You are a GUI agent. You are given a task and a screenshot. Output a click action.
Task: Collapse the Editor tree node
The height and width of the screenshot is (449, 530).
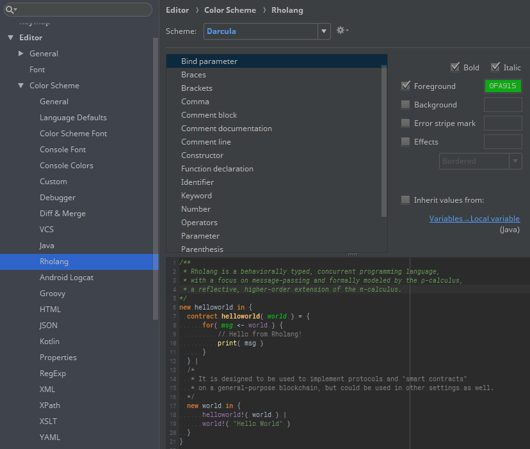tap(11, 38)
